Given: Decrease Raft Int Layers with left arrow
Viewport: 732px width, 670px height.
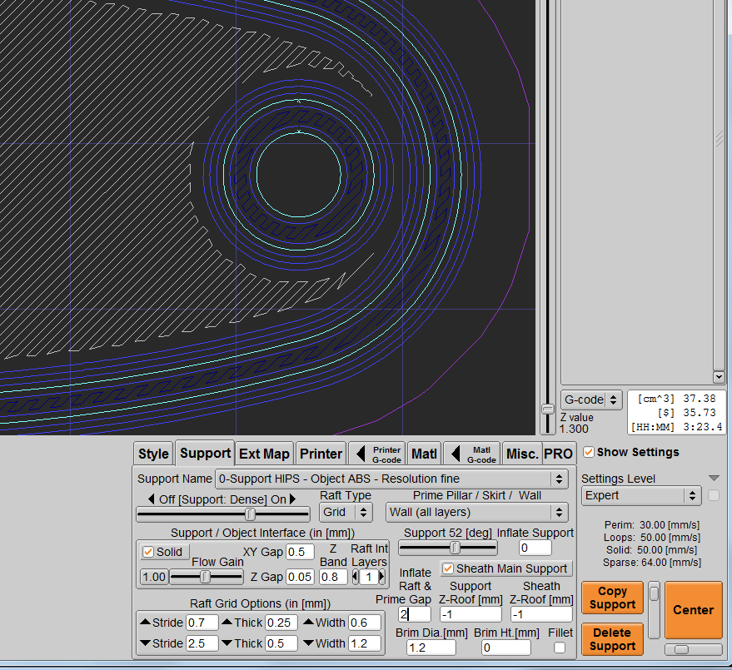Looking at the screenshot, I should [356, 577].
